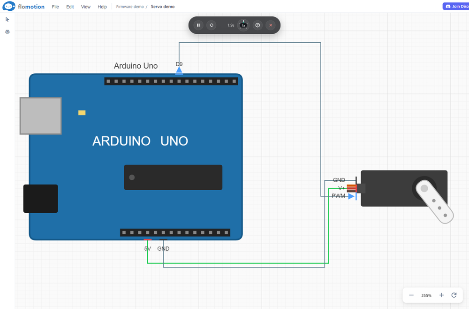Zoom out with minus button
The width and height of the screenshot is (469, 309).
point(411,295)
